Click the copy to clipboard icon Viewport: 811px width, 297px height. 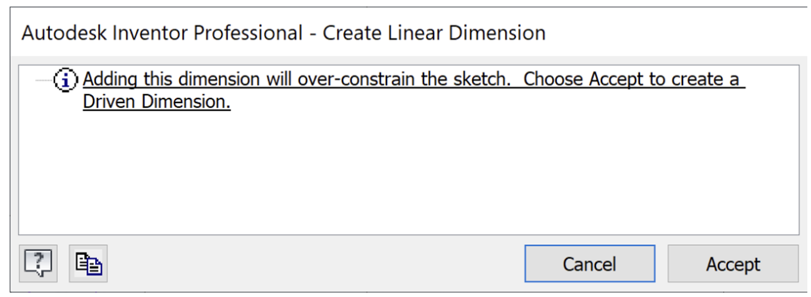coord(88,263)
